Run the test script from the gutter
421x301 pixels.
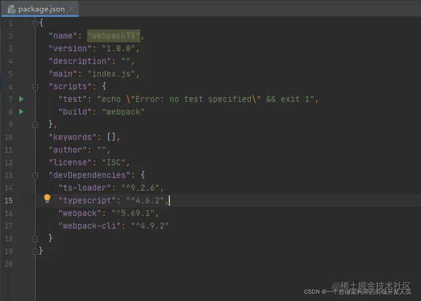point(22,99)
